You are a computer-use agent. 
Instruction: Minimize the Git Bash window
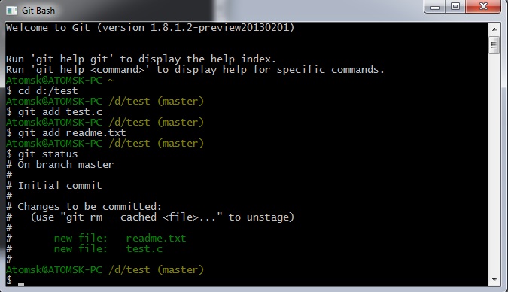[435, 7]
